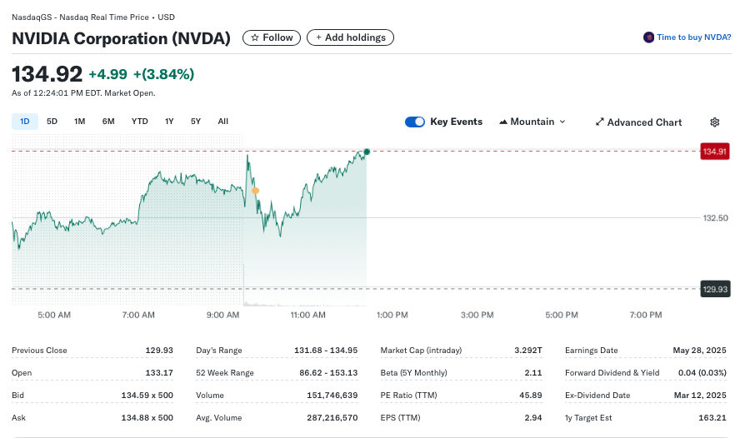Open the Time to buy NVDA? link
This screenshot has width=735, height=438.
point(693,37)
